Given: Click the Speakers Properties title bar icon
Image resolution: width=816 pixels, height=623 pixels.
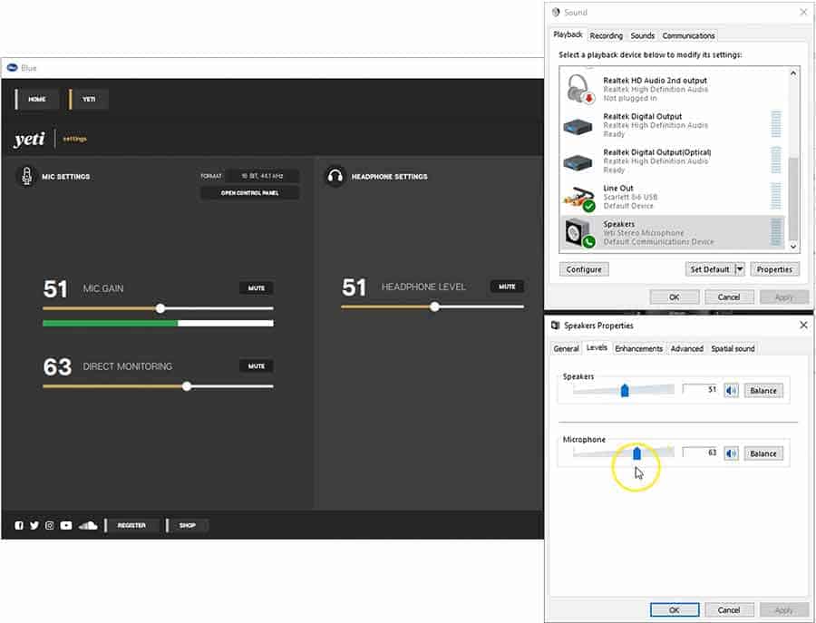Looking at the screenshot, I should coord(555,326).
